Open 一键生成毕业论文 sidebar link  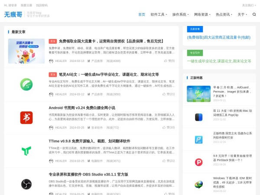pyautogui.click(x=219, y=61)
